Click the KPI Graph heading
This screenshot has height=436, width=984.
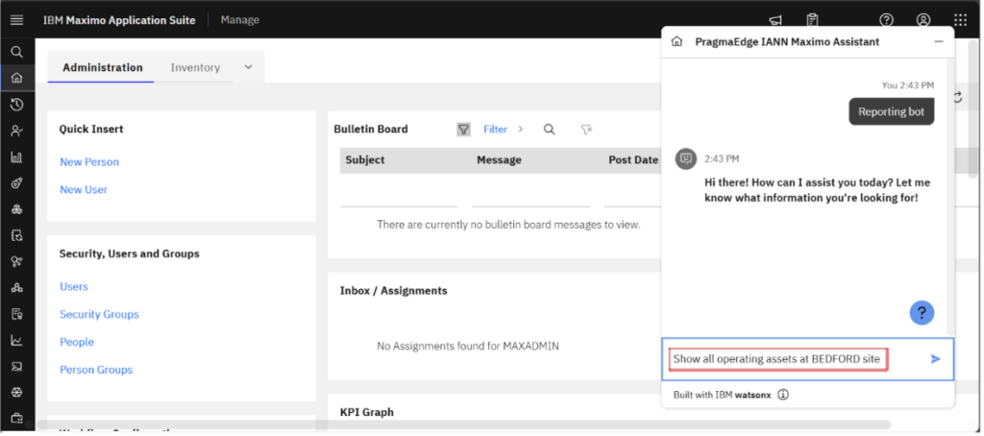tap(366, 412)
